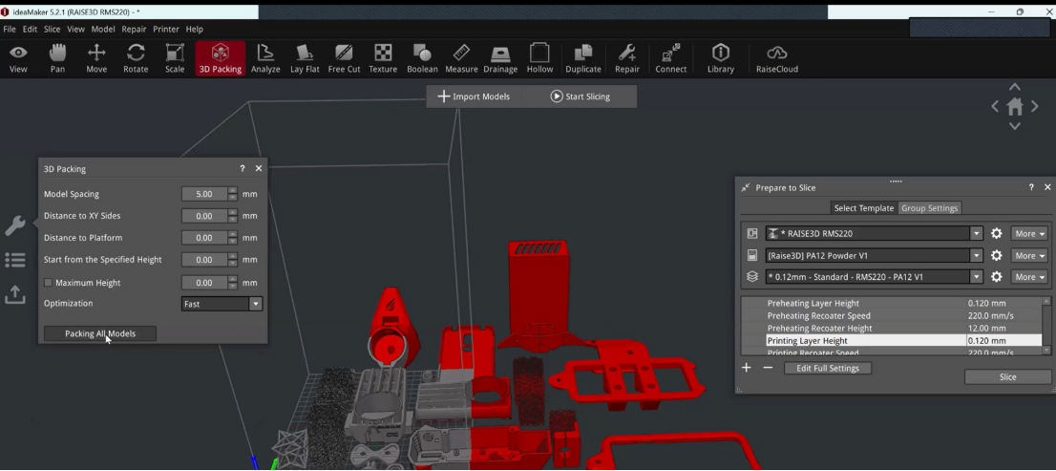Open the Optimization dropdown
The image size is (1056, 471).
(x=222, y=304)
